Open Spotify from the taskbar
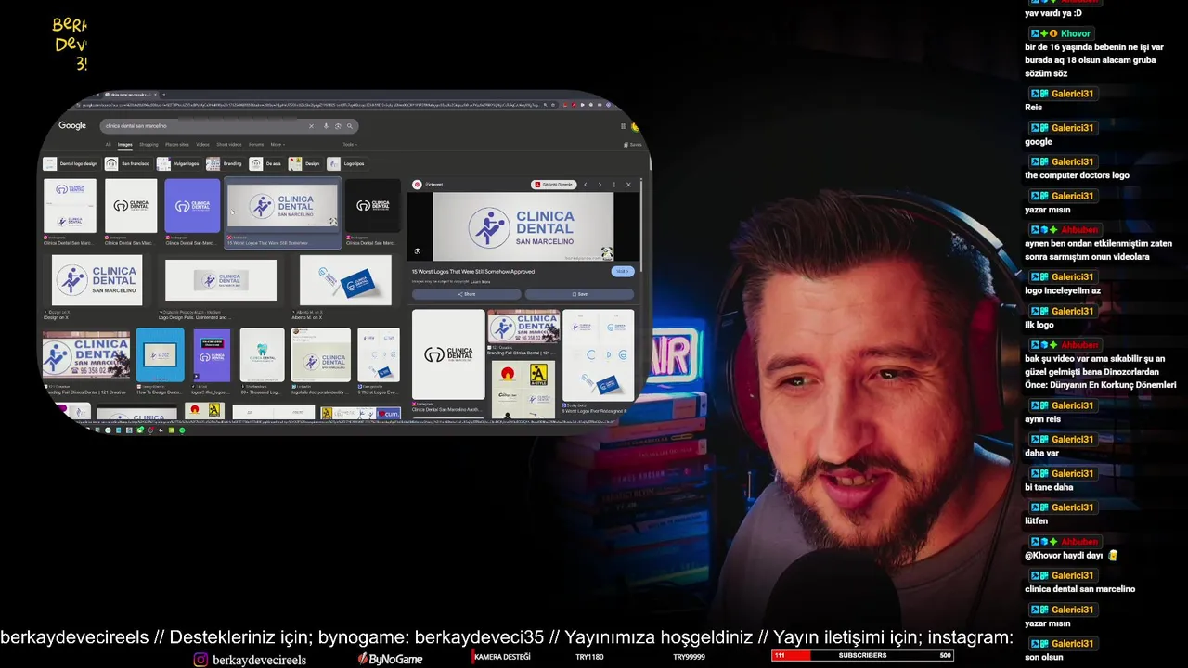This screenshot has width=1188, height=668. [x=182, y=430]
